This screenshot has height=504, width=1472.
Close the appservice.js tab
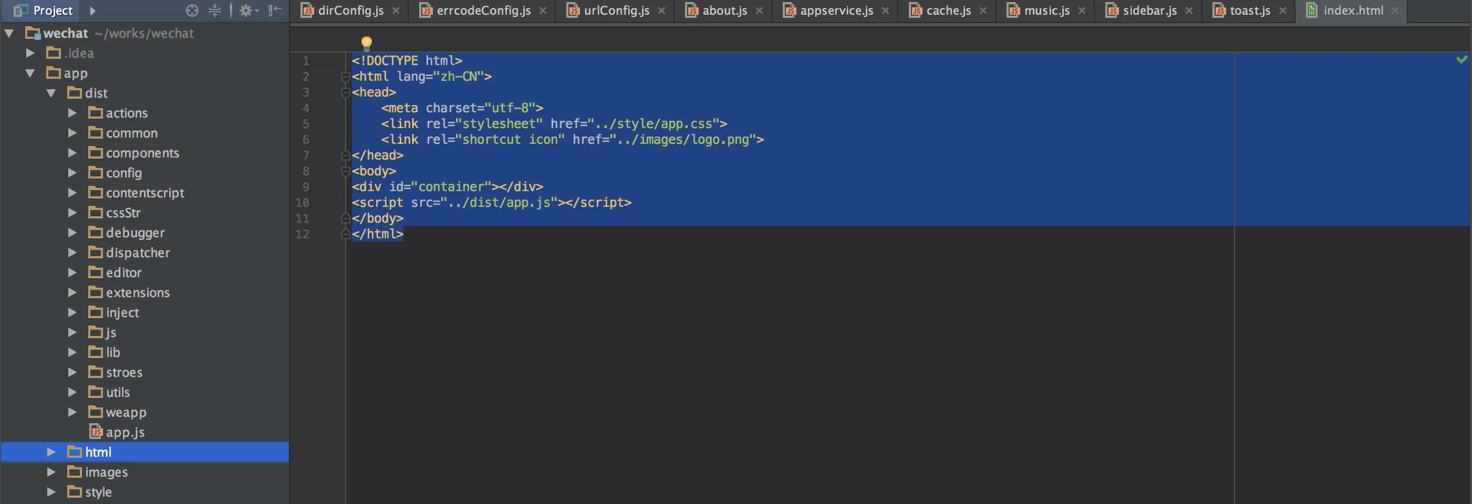886,10
